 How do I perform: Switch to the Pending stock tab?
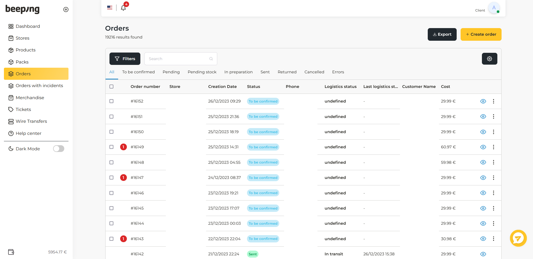coord(202,72)
